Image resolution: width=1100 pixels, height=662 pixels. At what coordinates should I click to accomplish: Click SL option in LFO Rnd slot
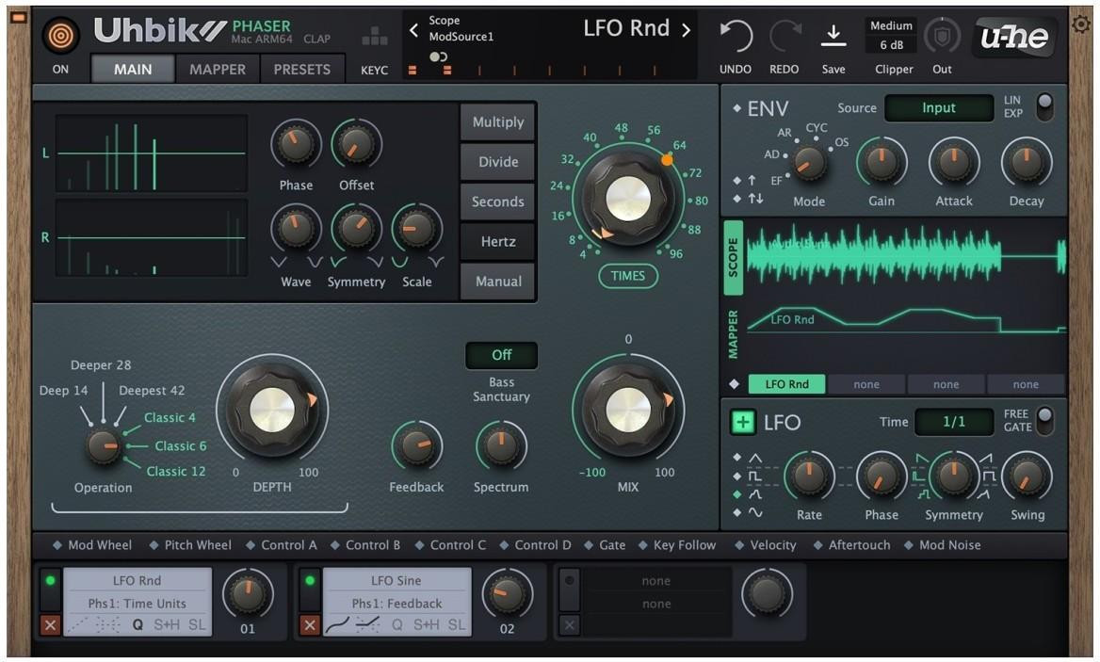click(197, 624)
